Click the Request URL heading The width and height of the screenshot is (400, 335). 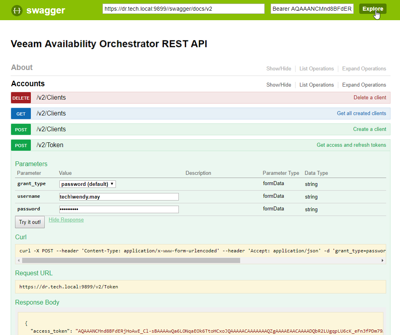(34, 273)
